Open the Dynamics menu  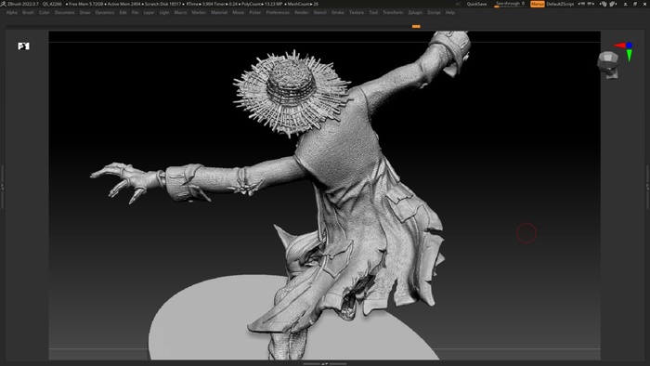[x=104, y=12]
